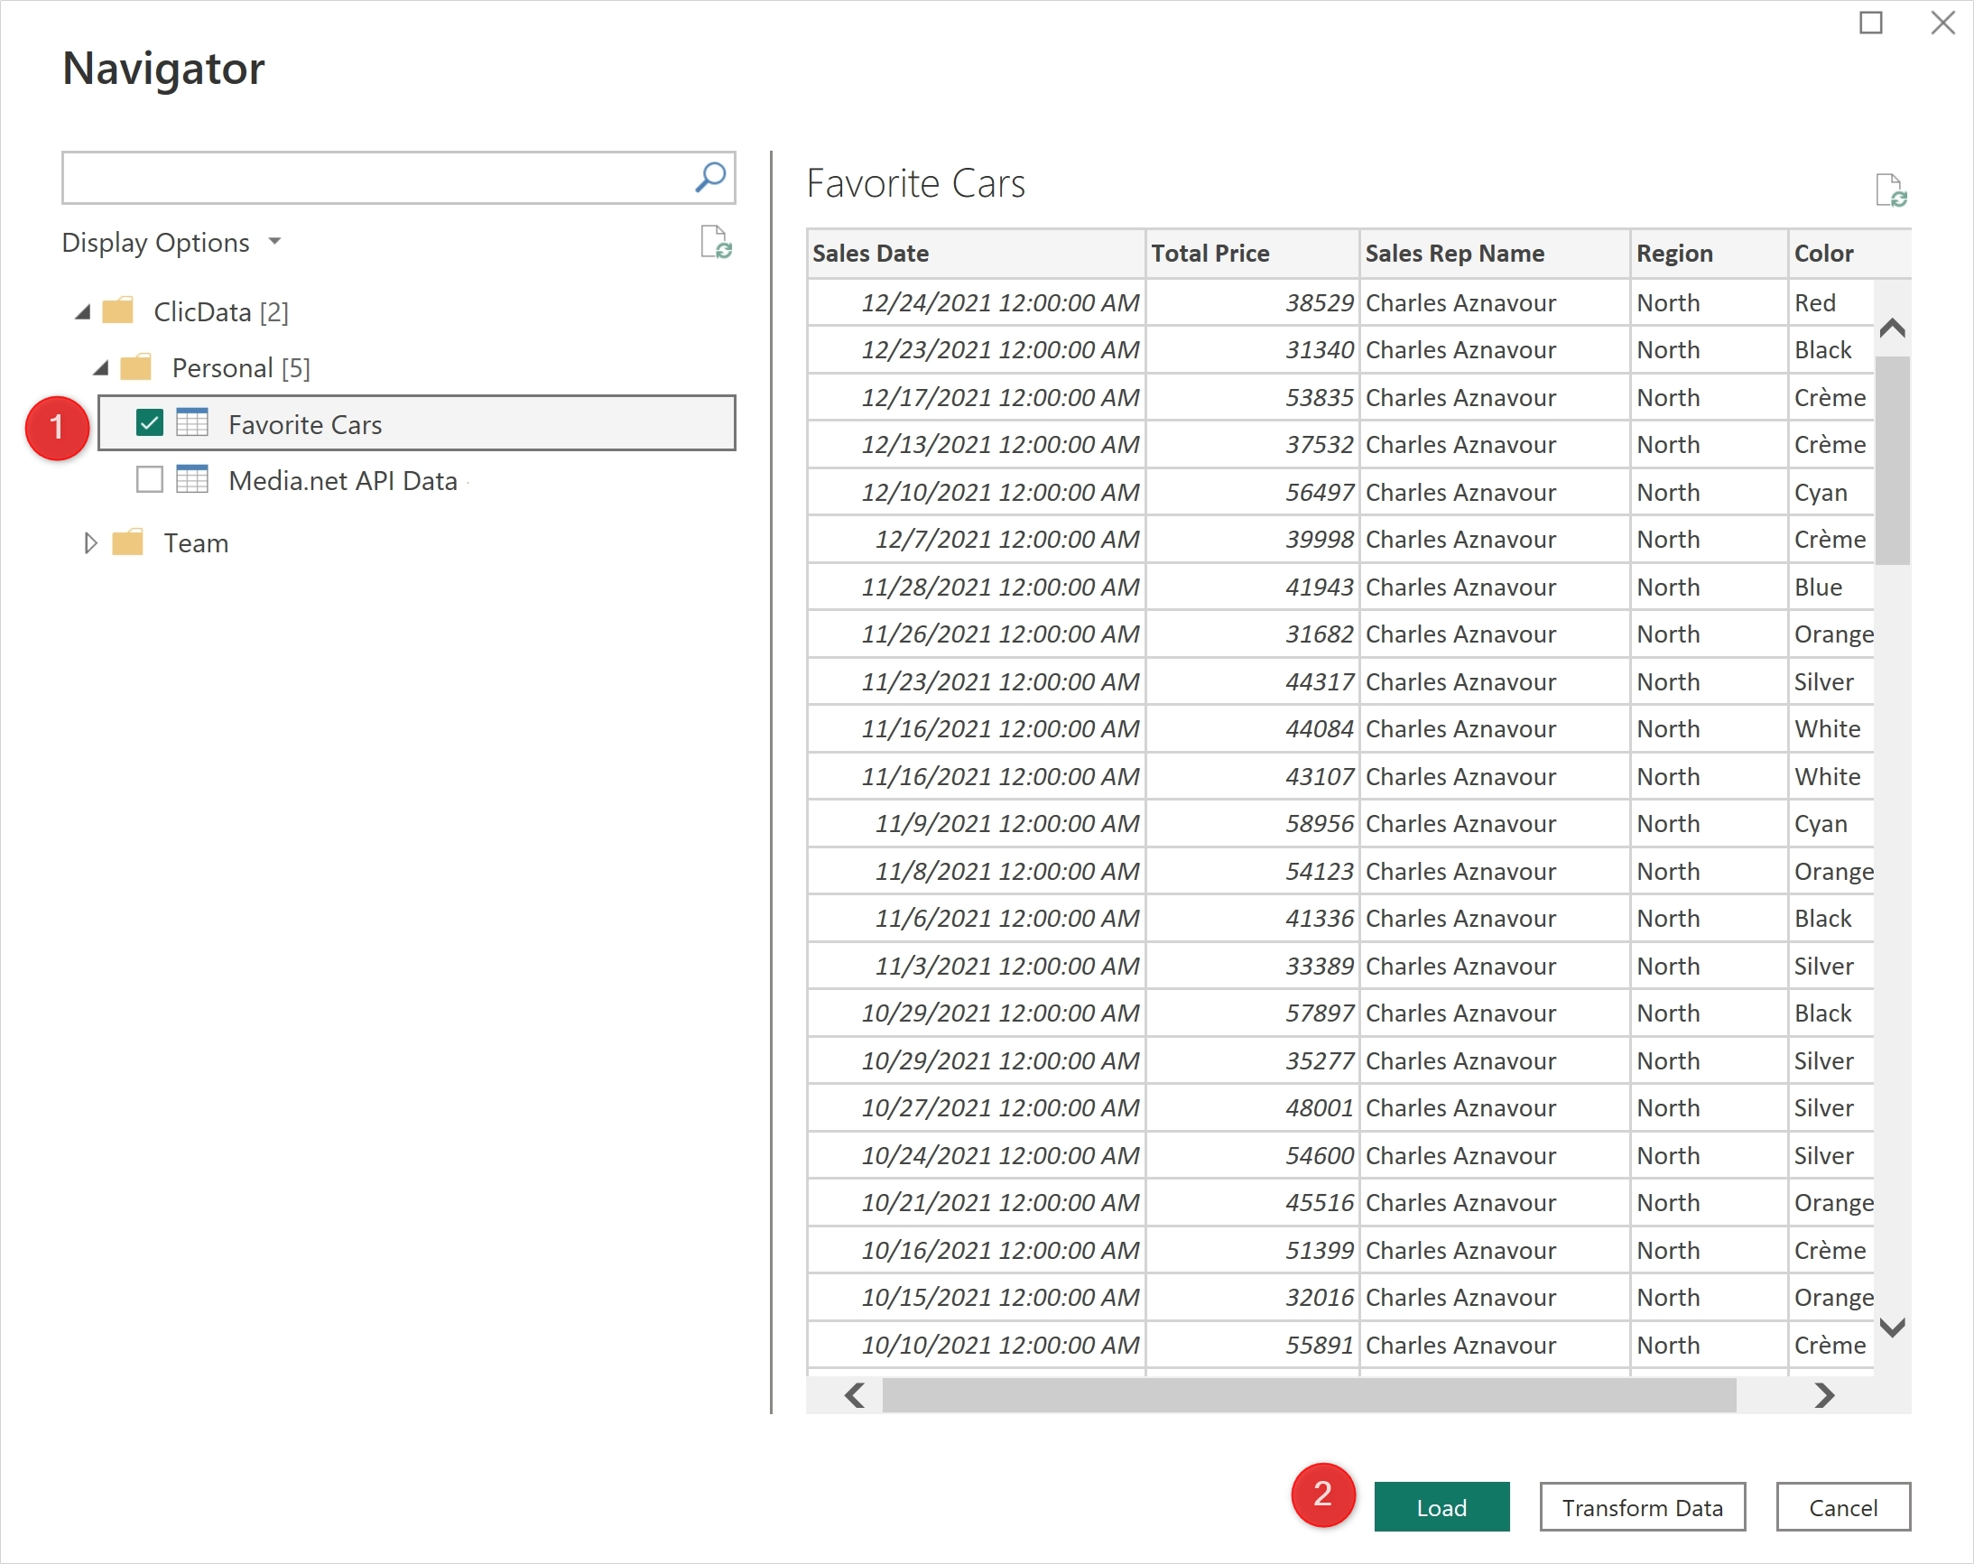
Task: Click the Favorite Cars table icon
Action: click(x=192, y=423)
